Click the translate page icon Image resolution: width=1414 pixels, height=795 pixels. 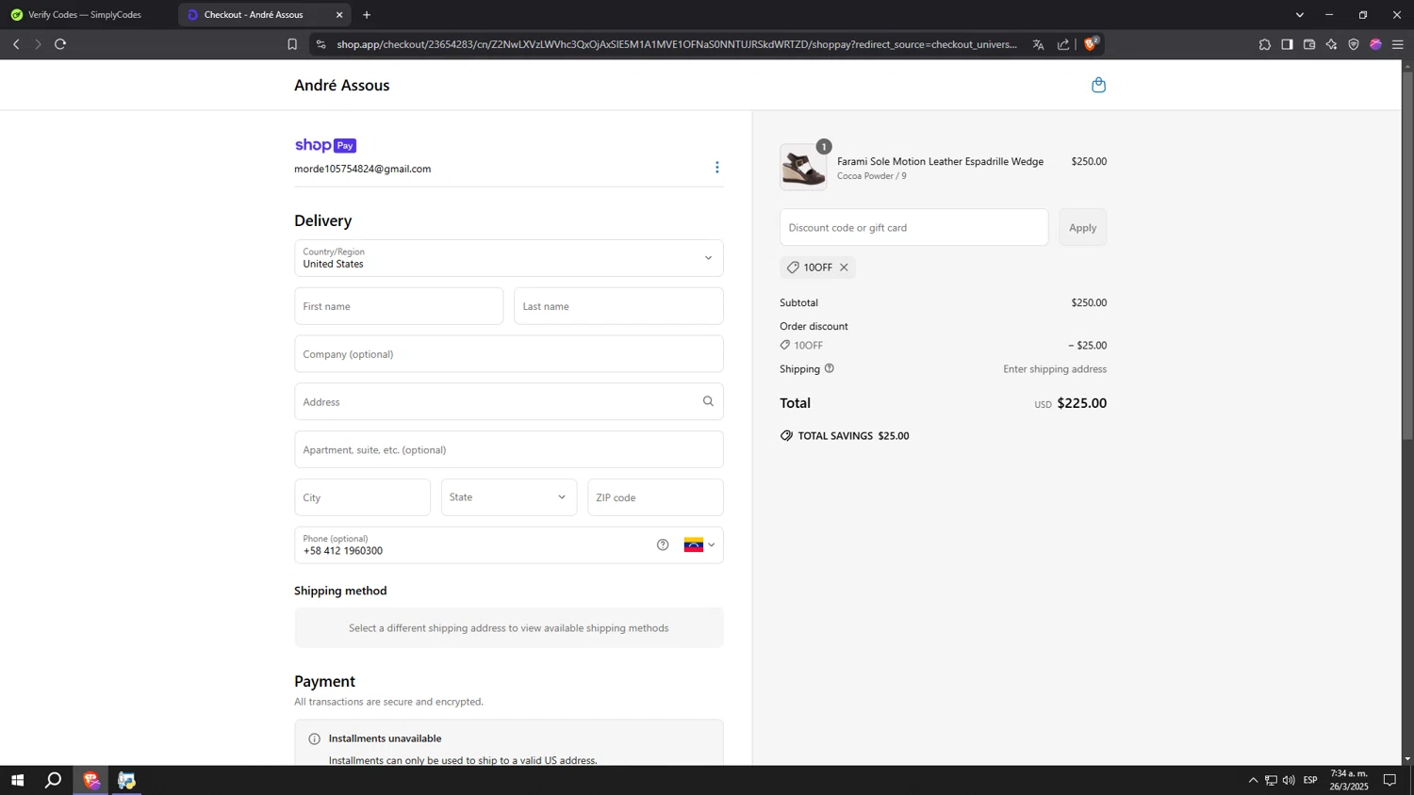pos(1038,44)
